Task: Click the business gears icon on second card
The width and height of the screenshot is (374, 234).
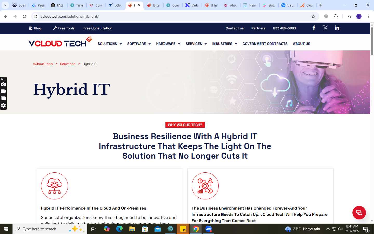Action: 205,186
